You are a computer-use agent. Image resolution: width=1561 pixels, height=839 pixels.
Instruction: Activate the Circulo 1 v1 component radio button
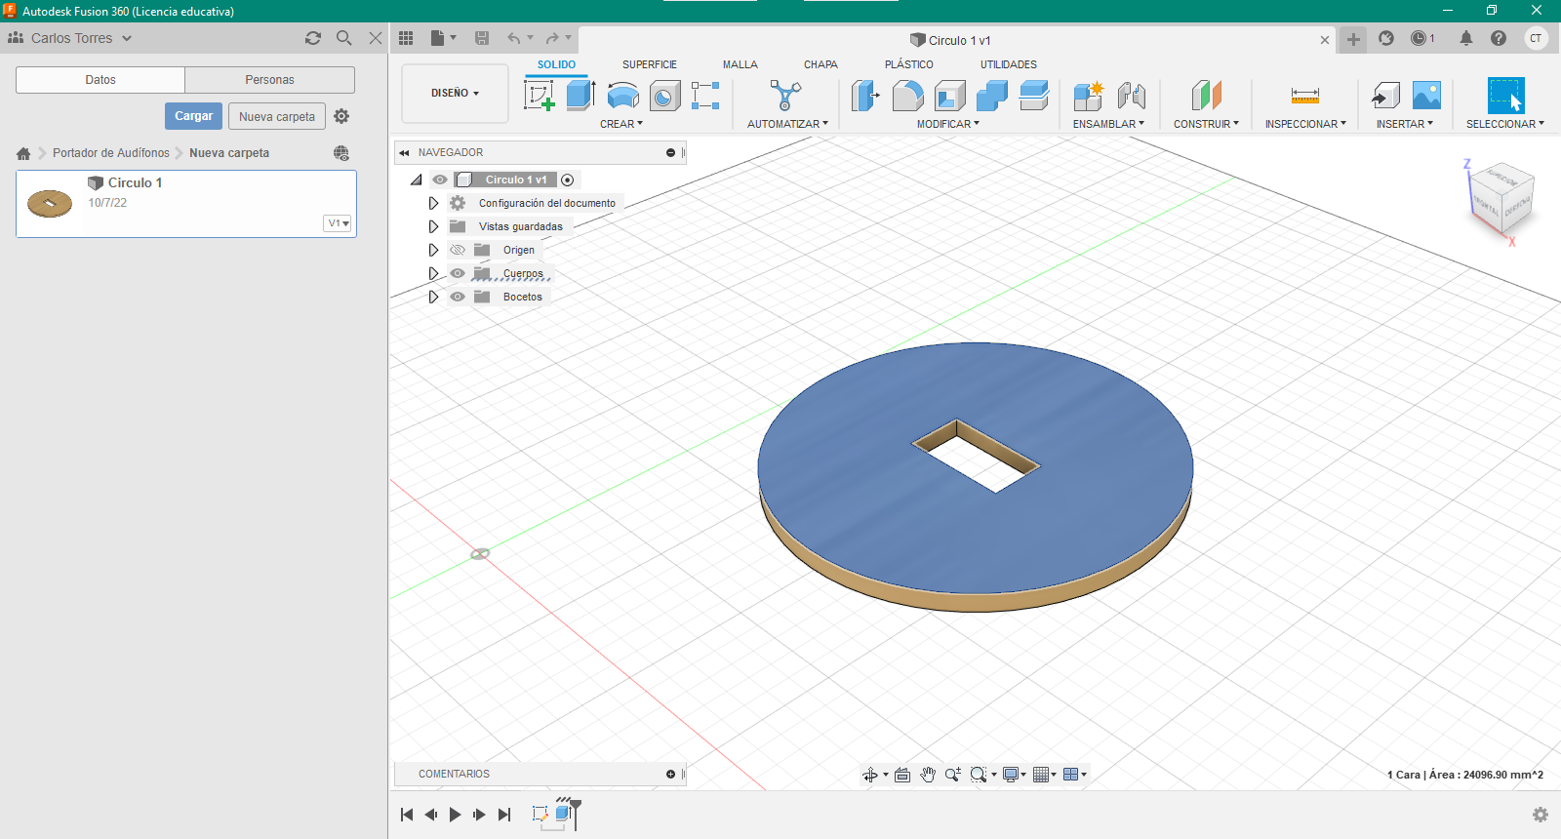[568, 180]
